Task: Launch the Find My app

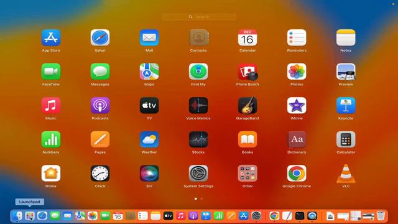Action: pos(198,72)
